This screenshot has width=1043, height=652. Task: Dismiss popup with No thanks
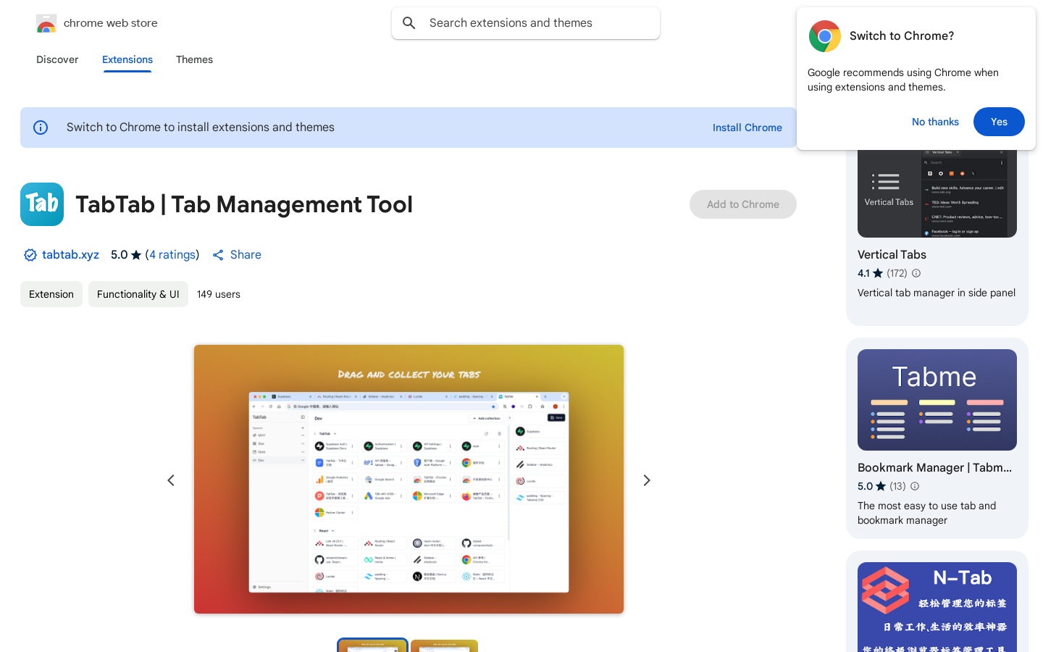pos(935,122)
